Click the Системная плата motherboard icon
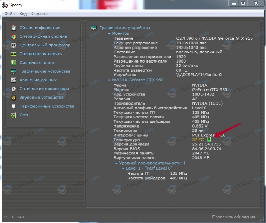 tap(14, 63)
